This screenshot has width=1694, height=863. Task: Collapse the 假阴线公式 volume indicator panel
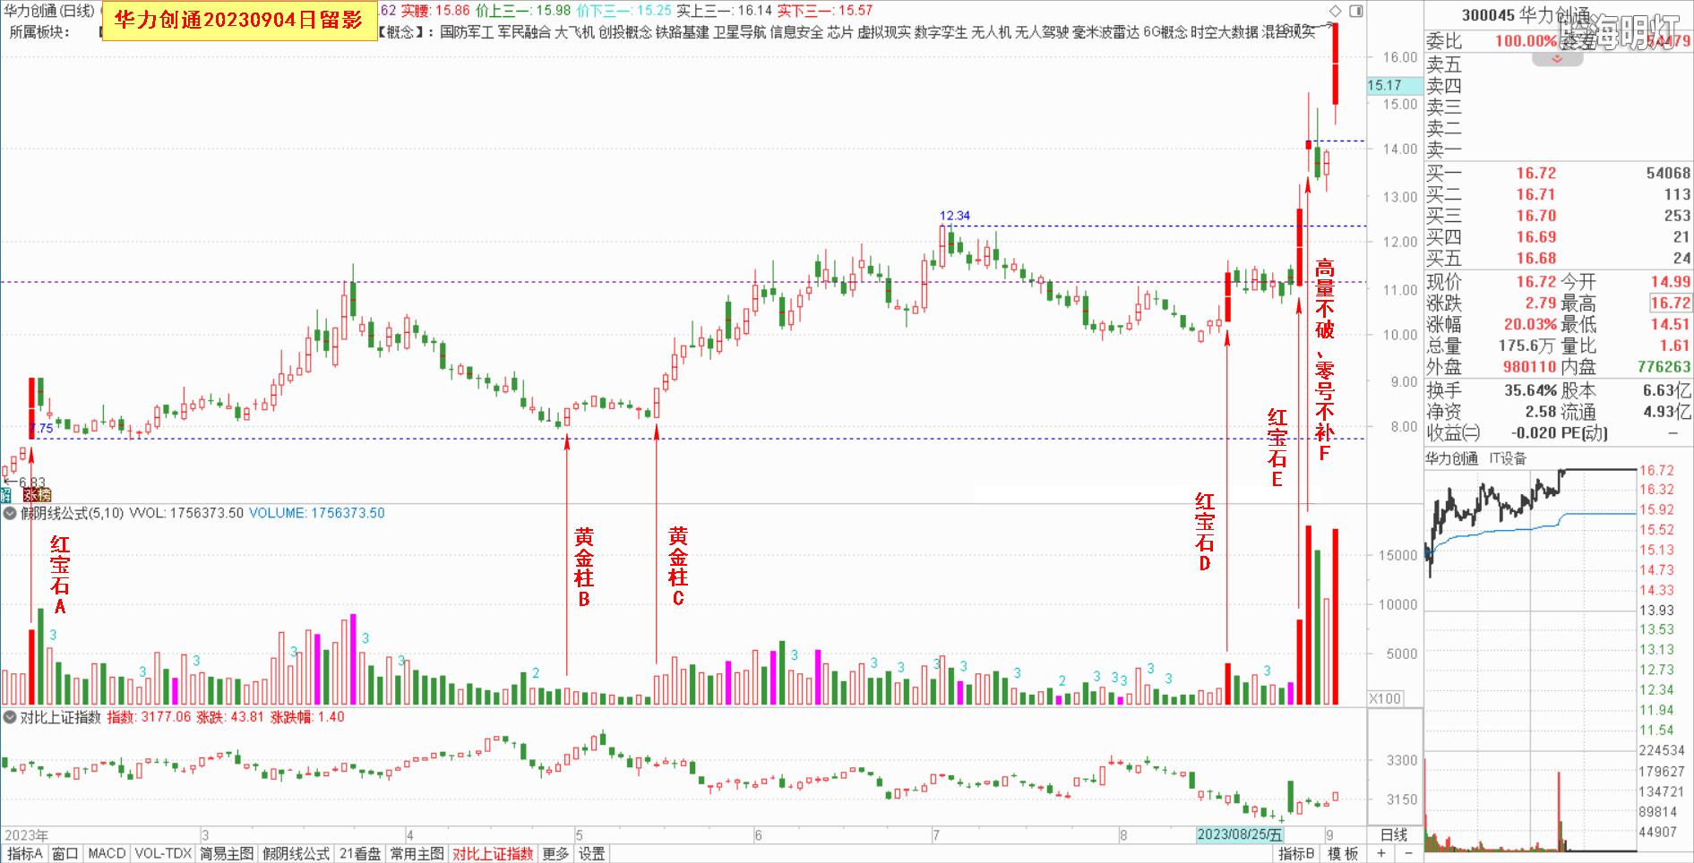tap(10, 513)
